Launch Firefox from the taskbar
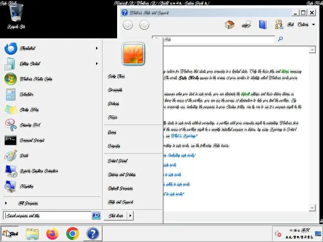This screenshot has height=242, width=323. [x=52, y=234]
